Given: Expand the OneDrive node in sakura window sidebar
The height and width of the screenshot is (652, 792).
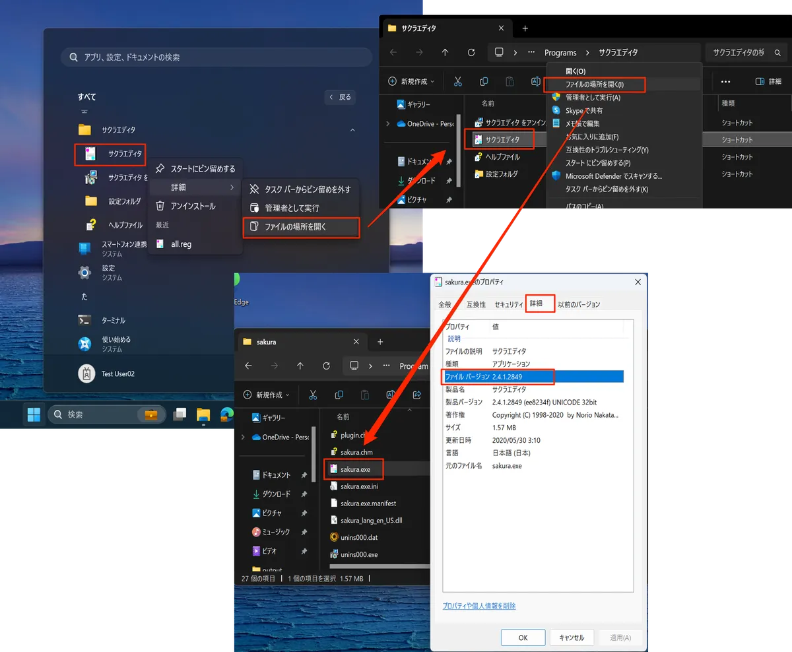Looking at the screenshot, I should [x=243, y=437].
